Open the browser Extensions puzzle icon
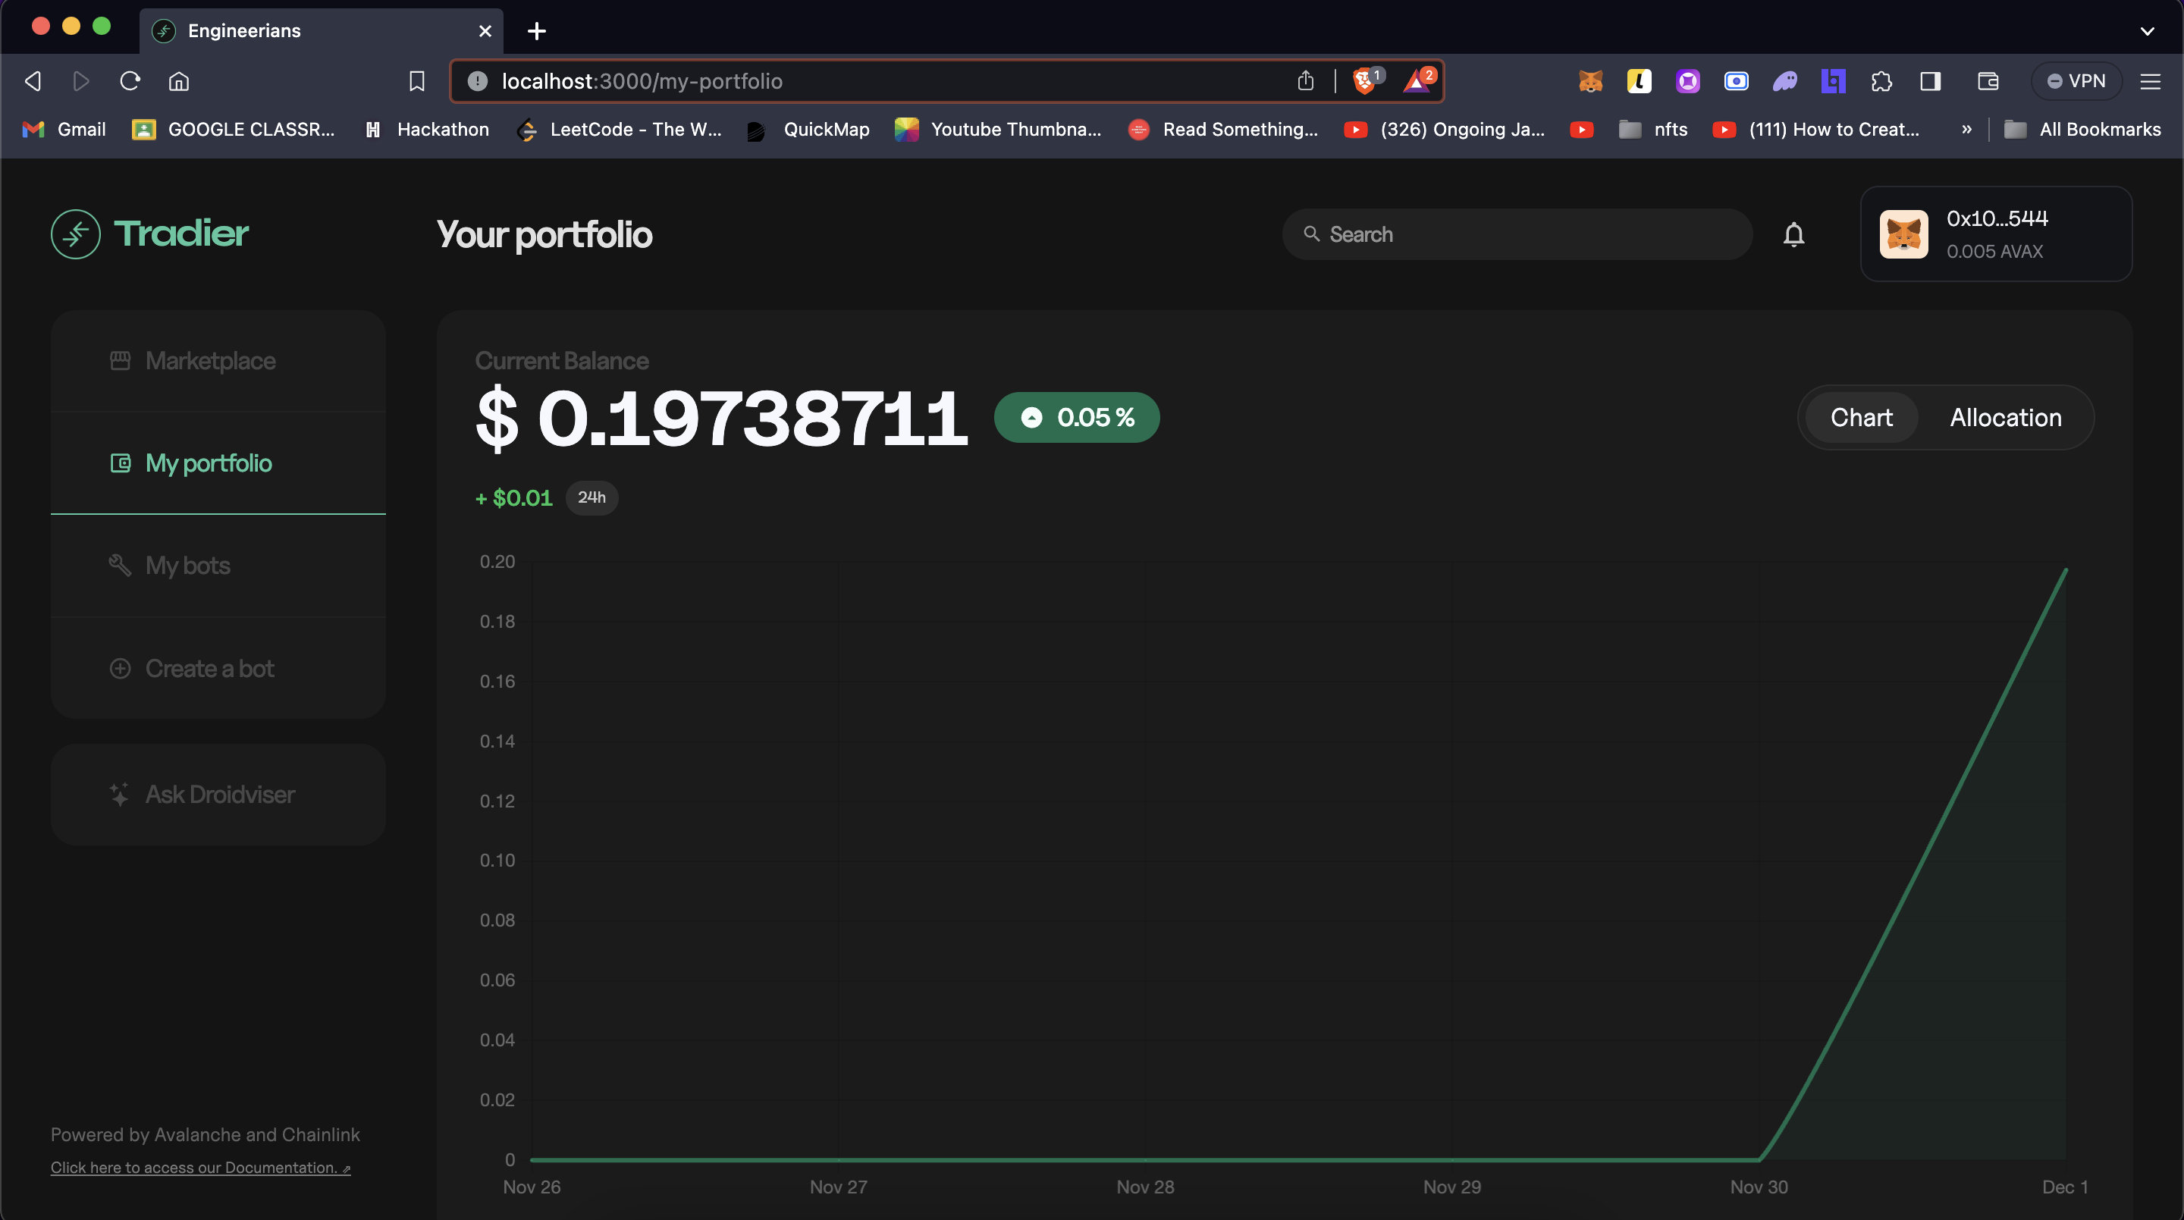The width and height of the screenshot is (2184, 1220). point(1881,81)
